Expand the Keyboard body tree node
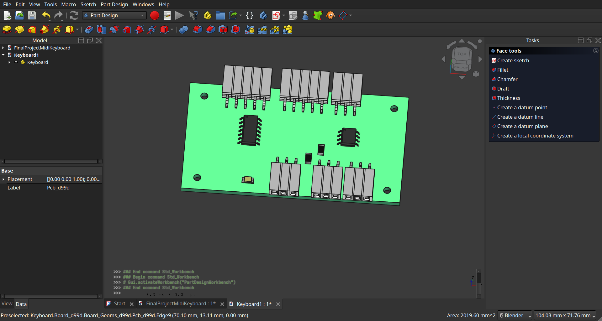The height and width of the screenshot is (321, 602). click(9, 62)
